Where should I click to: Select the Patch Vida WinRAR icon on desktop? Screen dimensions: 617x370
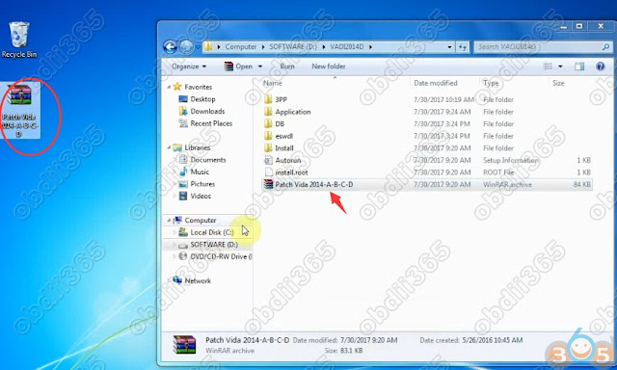19,109
